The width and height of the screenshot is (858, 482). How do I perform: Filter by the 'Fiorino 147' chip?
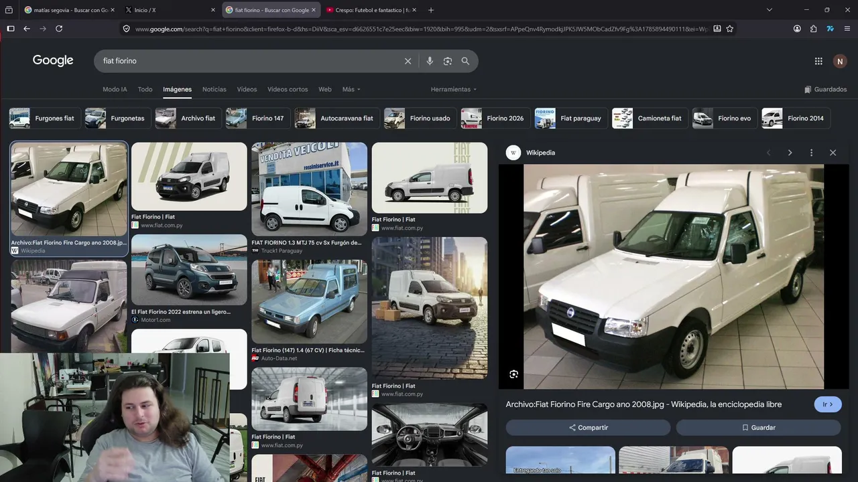[258, 118]
